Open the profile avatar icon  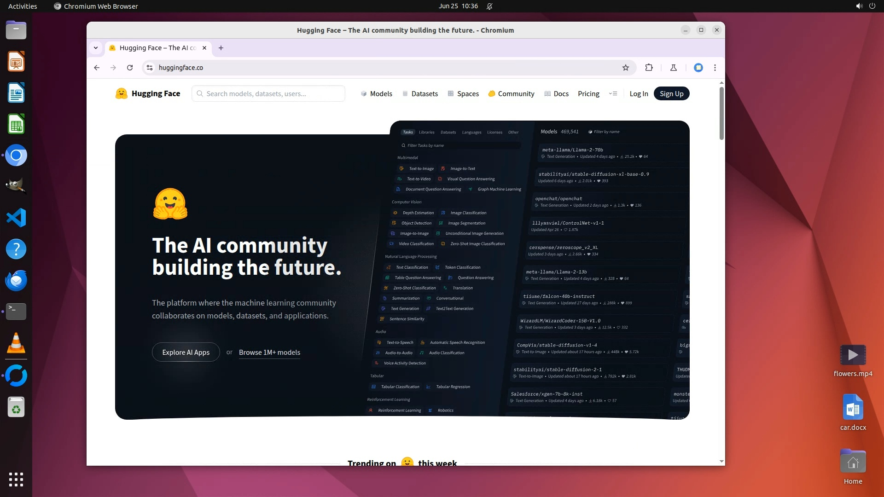click(698, 68)
